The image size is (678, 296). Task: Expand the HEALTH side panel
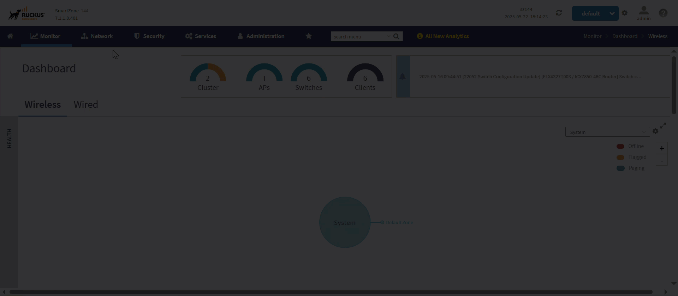click(9, 138)
